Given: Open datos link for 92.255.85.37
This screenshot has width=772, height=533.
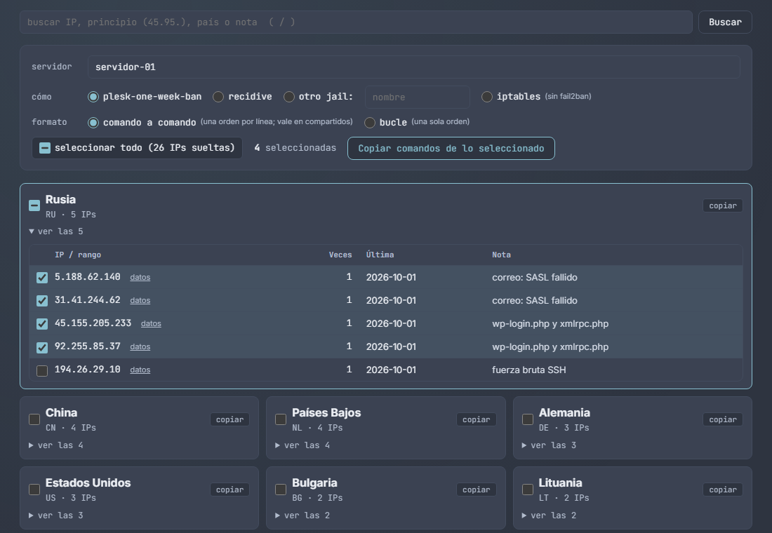Looking at the screenshot, I should click(x=140, y=347).
